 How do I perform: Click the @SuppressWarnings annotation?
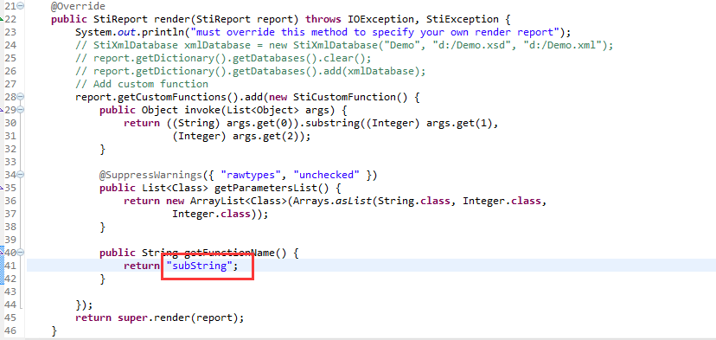150,175
